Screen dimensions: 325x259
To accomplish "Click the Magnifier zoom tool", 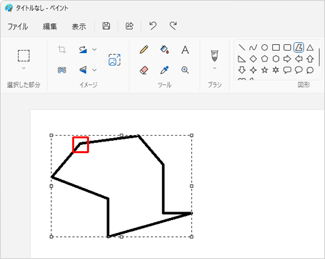I will click(185, 70).
